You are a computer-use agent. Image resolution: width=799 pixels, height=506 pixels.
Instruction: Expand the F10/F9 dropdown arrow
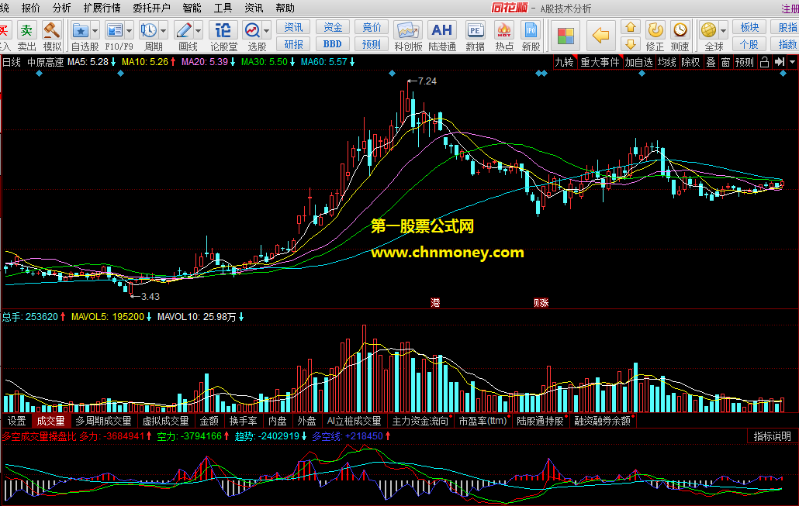coord(129,31)
